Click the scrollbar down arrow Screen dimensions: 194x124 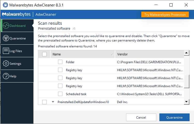point(187,102)
